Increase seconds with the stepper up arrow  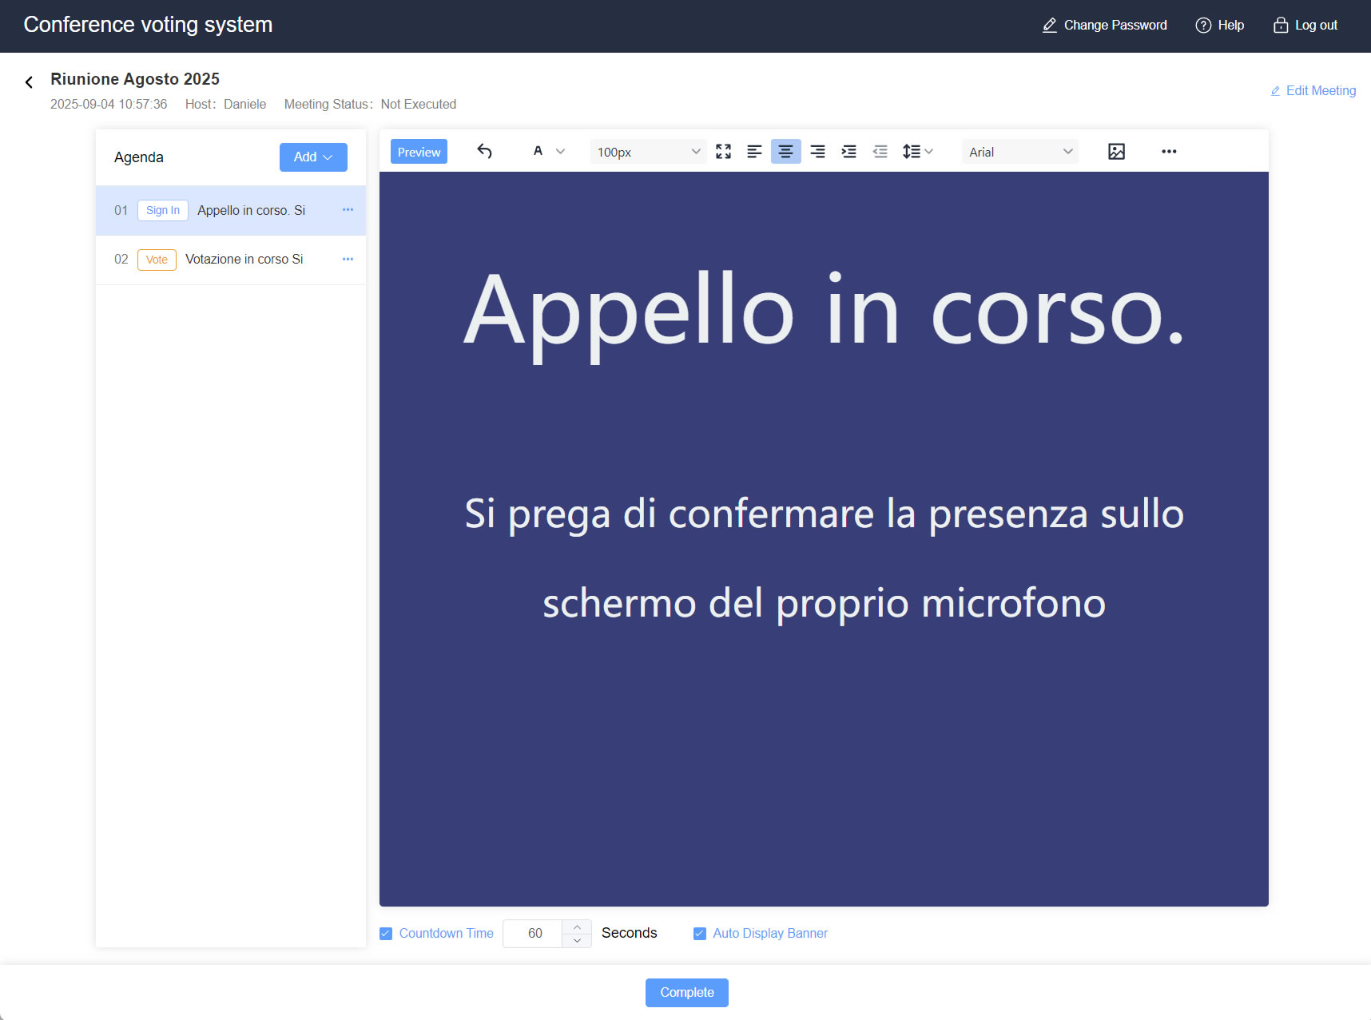click(576, 926)
